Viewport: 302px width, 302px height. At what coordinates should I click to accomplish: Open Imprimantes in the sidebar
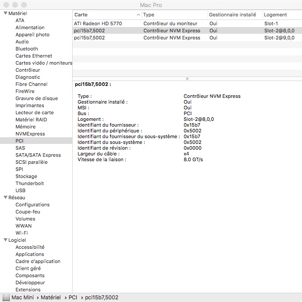[x=30, y=105]
